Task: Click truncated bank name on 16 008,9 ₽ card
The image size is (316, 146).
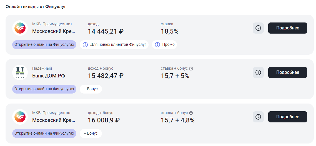Action: [54, 120]
